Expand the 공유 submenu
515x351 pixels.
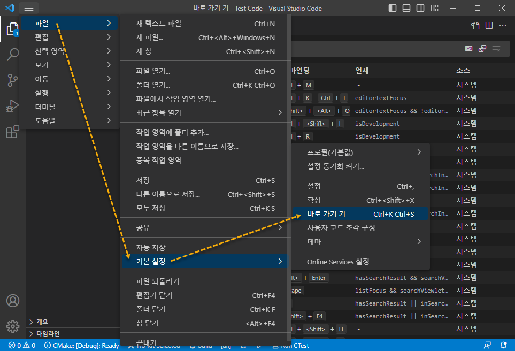click(205, 228)
